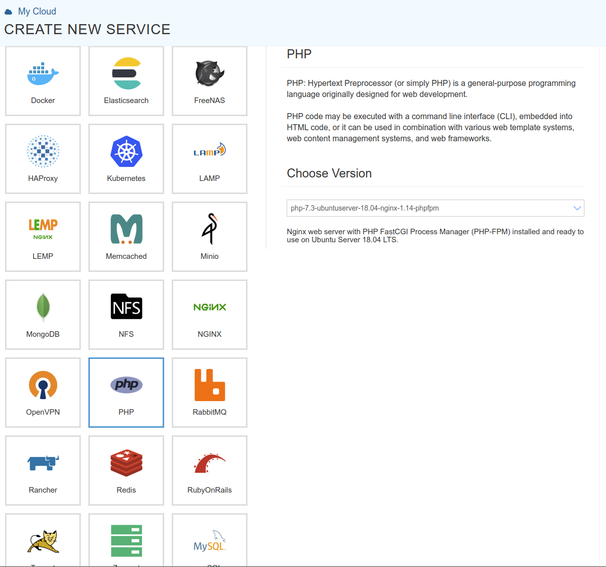Select the MySQL dolphin service tile
This screenshot has width=606, height=567.
click(x=209, y=541)
